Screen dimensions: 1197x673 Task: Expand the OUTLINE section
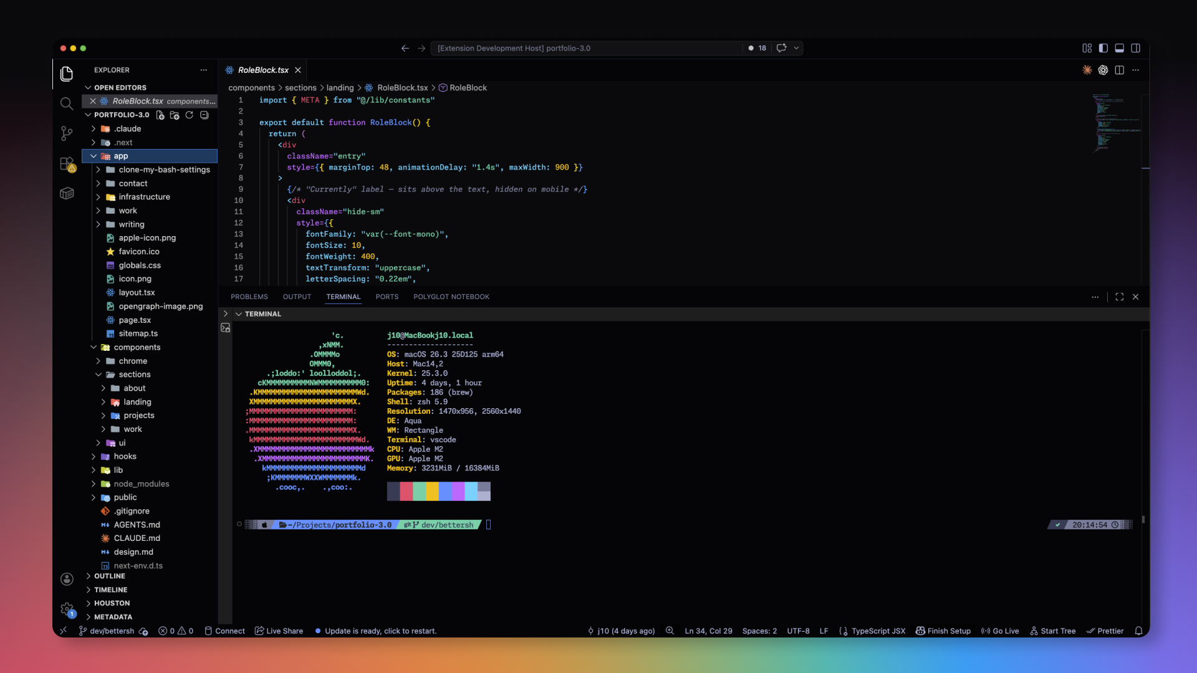110,576
